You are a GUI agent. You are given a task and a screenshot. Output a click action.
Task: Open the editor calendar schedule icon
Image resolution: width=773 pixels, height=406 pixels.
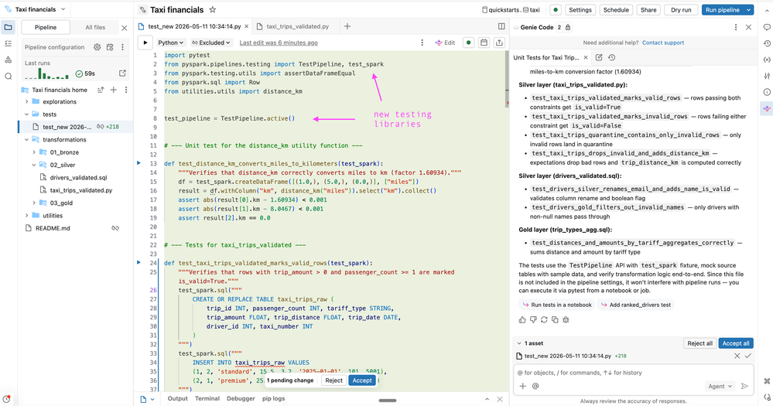[484, 43]
